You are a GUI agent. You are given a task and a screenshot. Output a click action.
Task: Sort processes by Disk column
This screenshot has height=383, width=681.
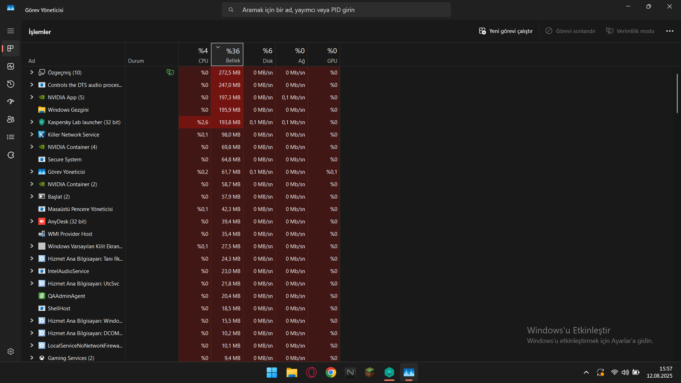click(x=259, y=55)
